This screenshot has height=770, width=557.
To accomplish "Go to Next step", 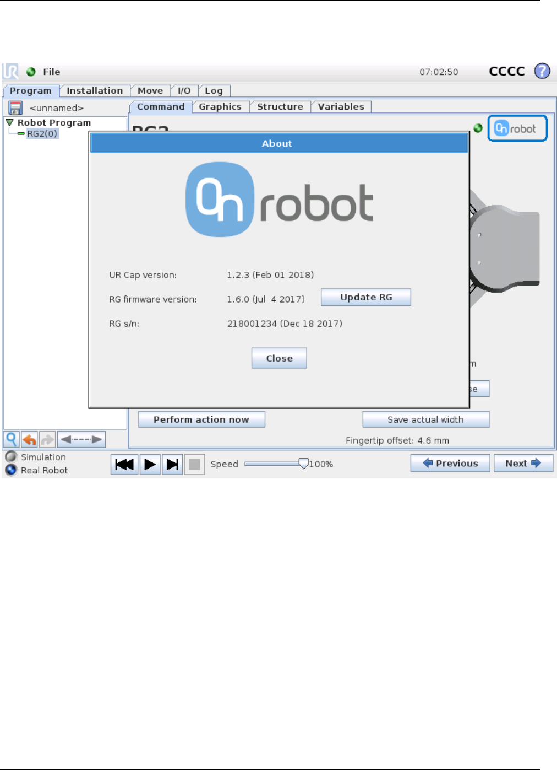I will (523, 464).
